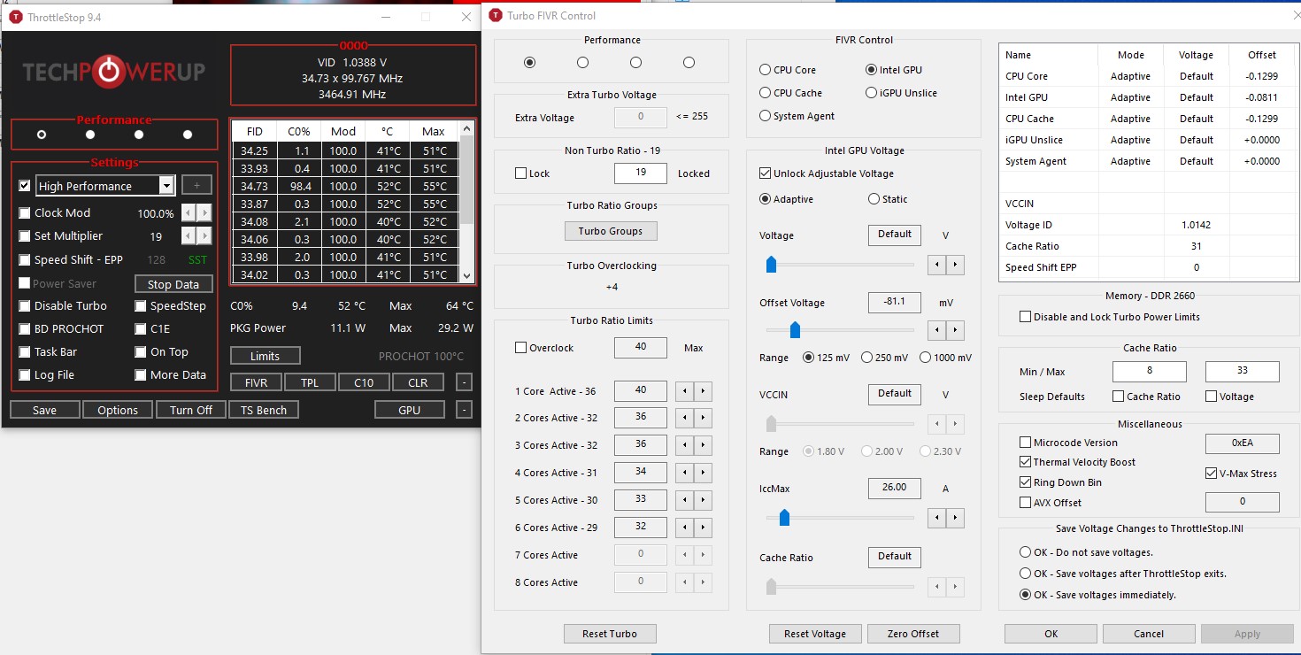
Task: Lower the Offset Voltage with its left arrow
Action: point(936,330)
